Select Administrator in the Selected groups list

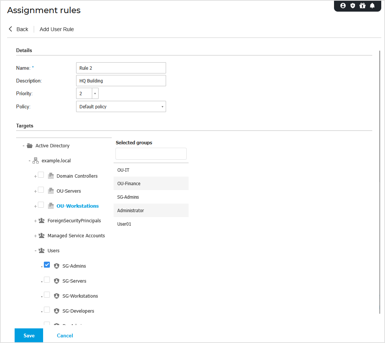(151, 210)
